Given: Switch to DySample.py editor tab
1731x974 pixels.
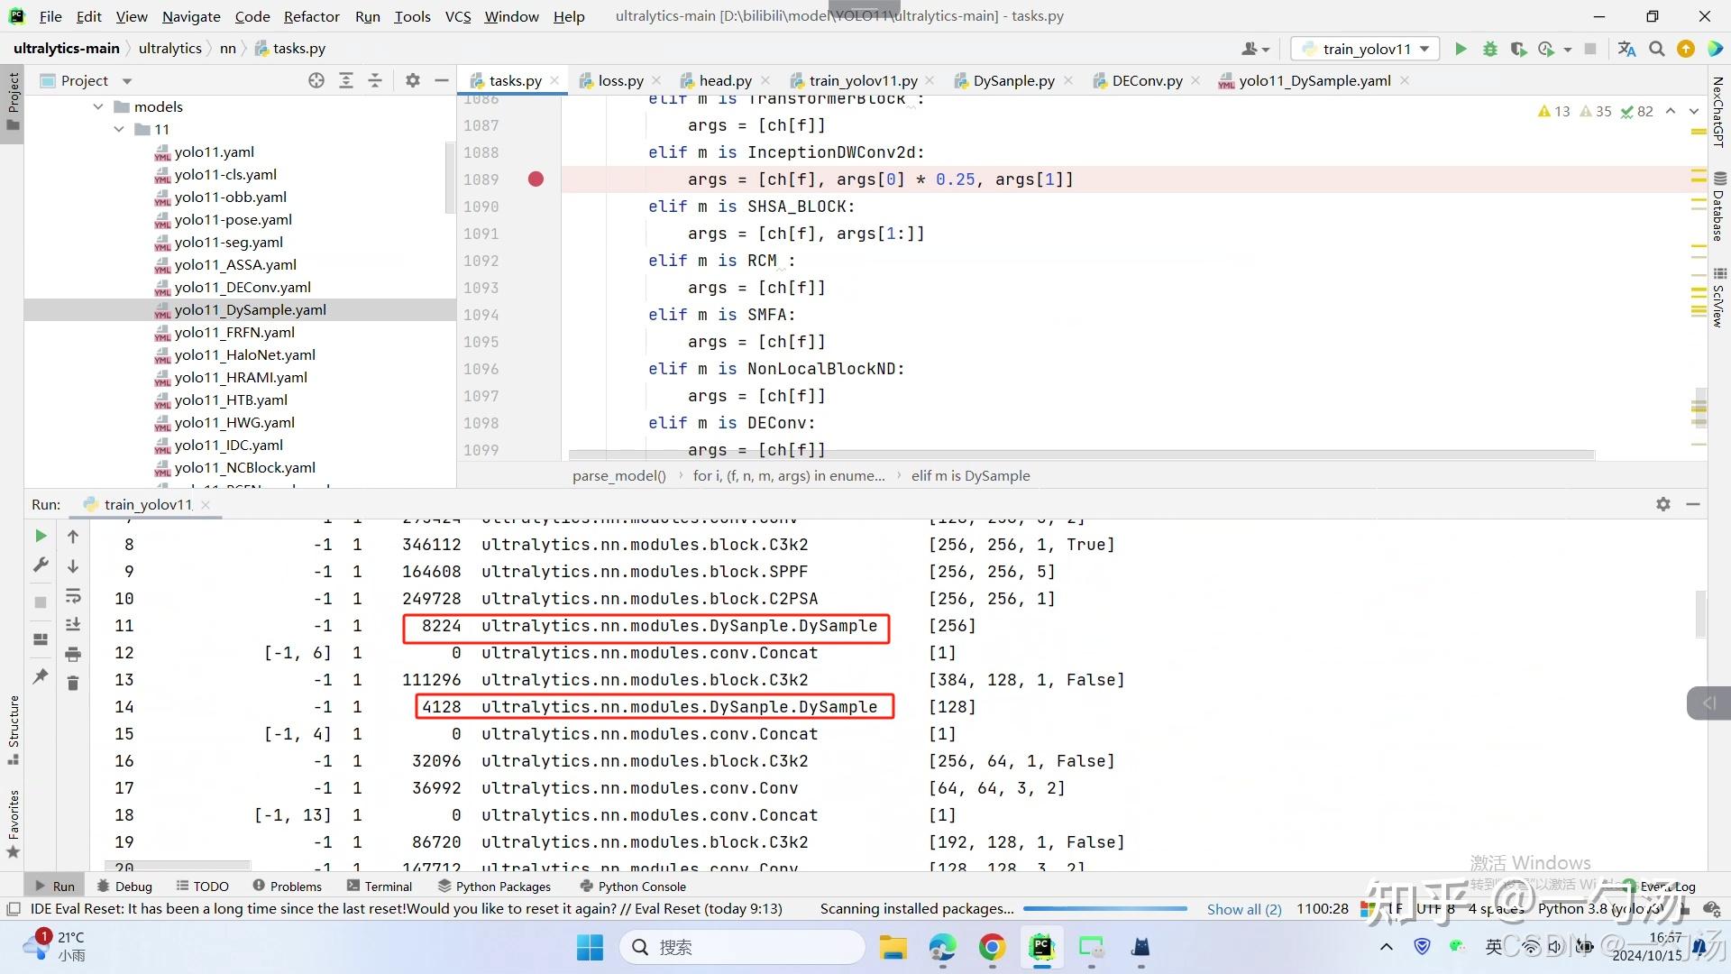Looking at the screenshot, I should [x=1012, y=80].
